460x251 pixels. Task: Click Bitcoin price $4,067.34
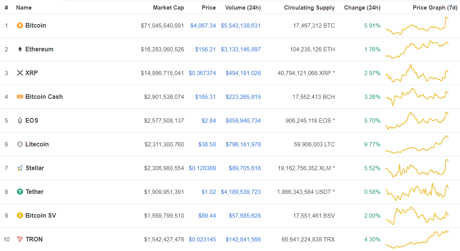coord(203,26)
